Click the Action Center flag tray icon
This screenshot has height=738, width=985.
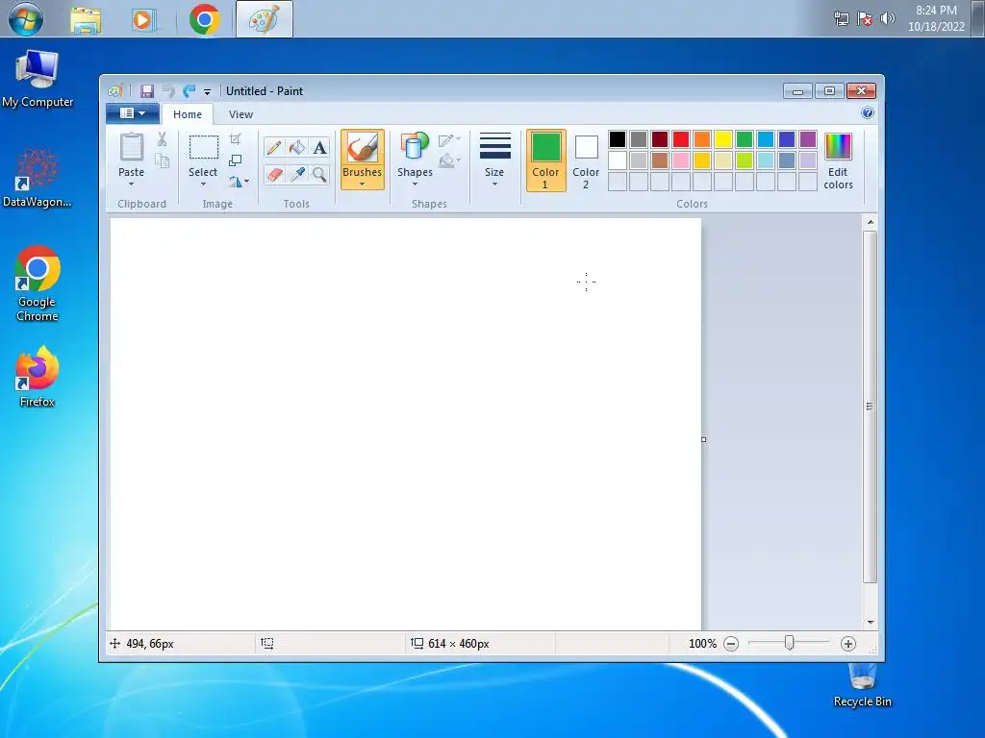[865, 19]
